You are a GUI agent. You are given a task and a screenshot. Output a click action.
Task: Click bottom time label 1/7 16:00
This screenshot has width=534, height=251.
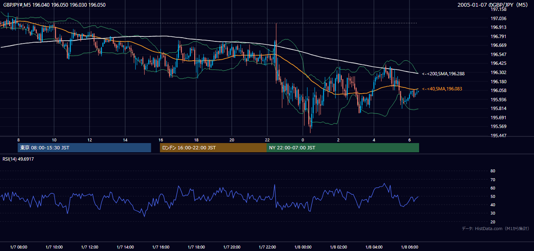pos(161,247)
